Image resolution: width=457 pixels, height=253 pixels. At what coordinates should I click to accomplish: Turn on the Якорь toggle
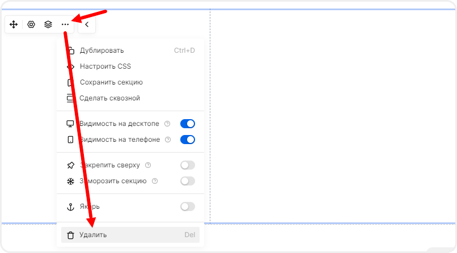pos(187,206)
